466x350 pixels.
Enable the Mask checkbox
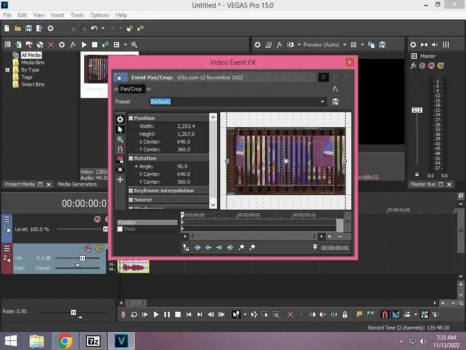point(120,229)
